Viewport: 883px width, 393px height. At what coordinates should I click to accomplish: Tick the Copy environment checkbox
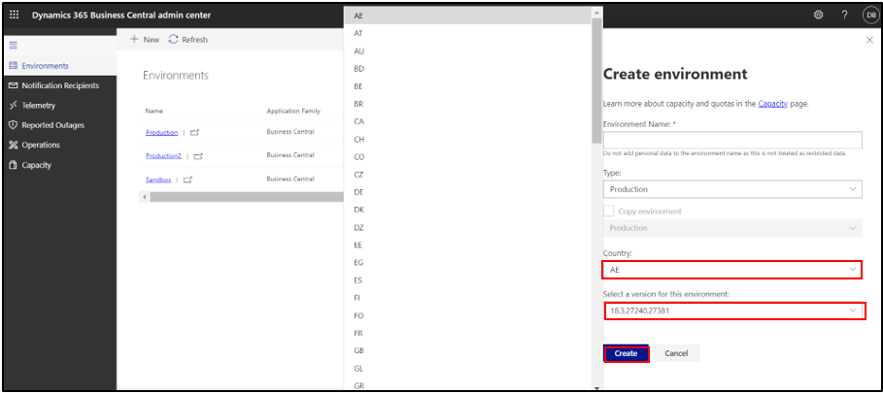click(x=608, y=212)
